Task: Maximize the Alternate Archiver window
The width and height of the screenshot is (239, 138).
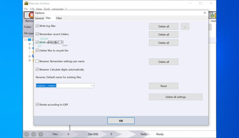Action: [x=201, y=3]
